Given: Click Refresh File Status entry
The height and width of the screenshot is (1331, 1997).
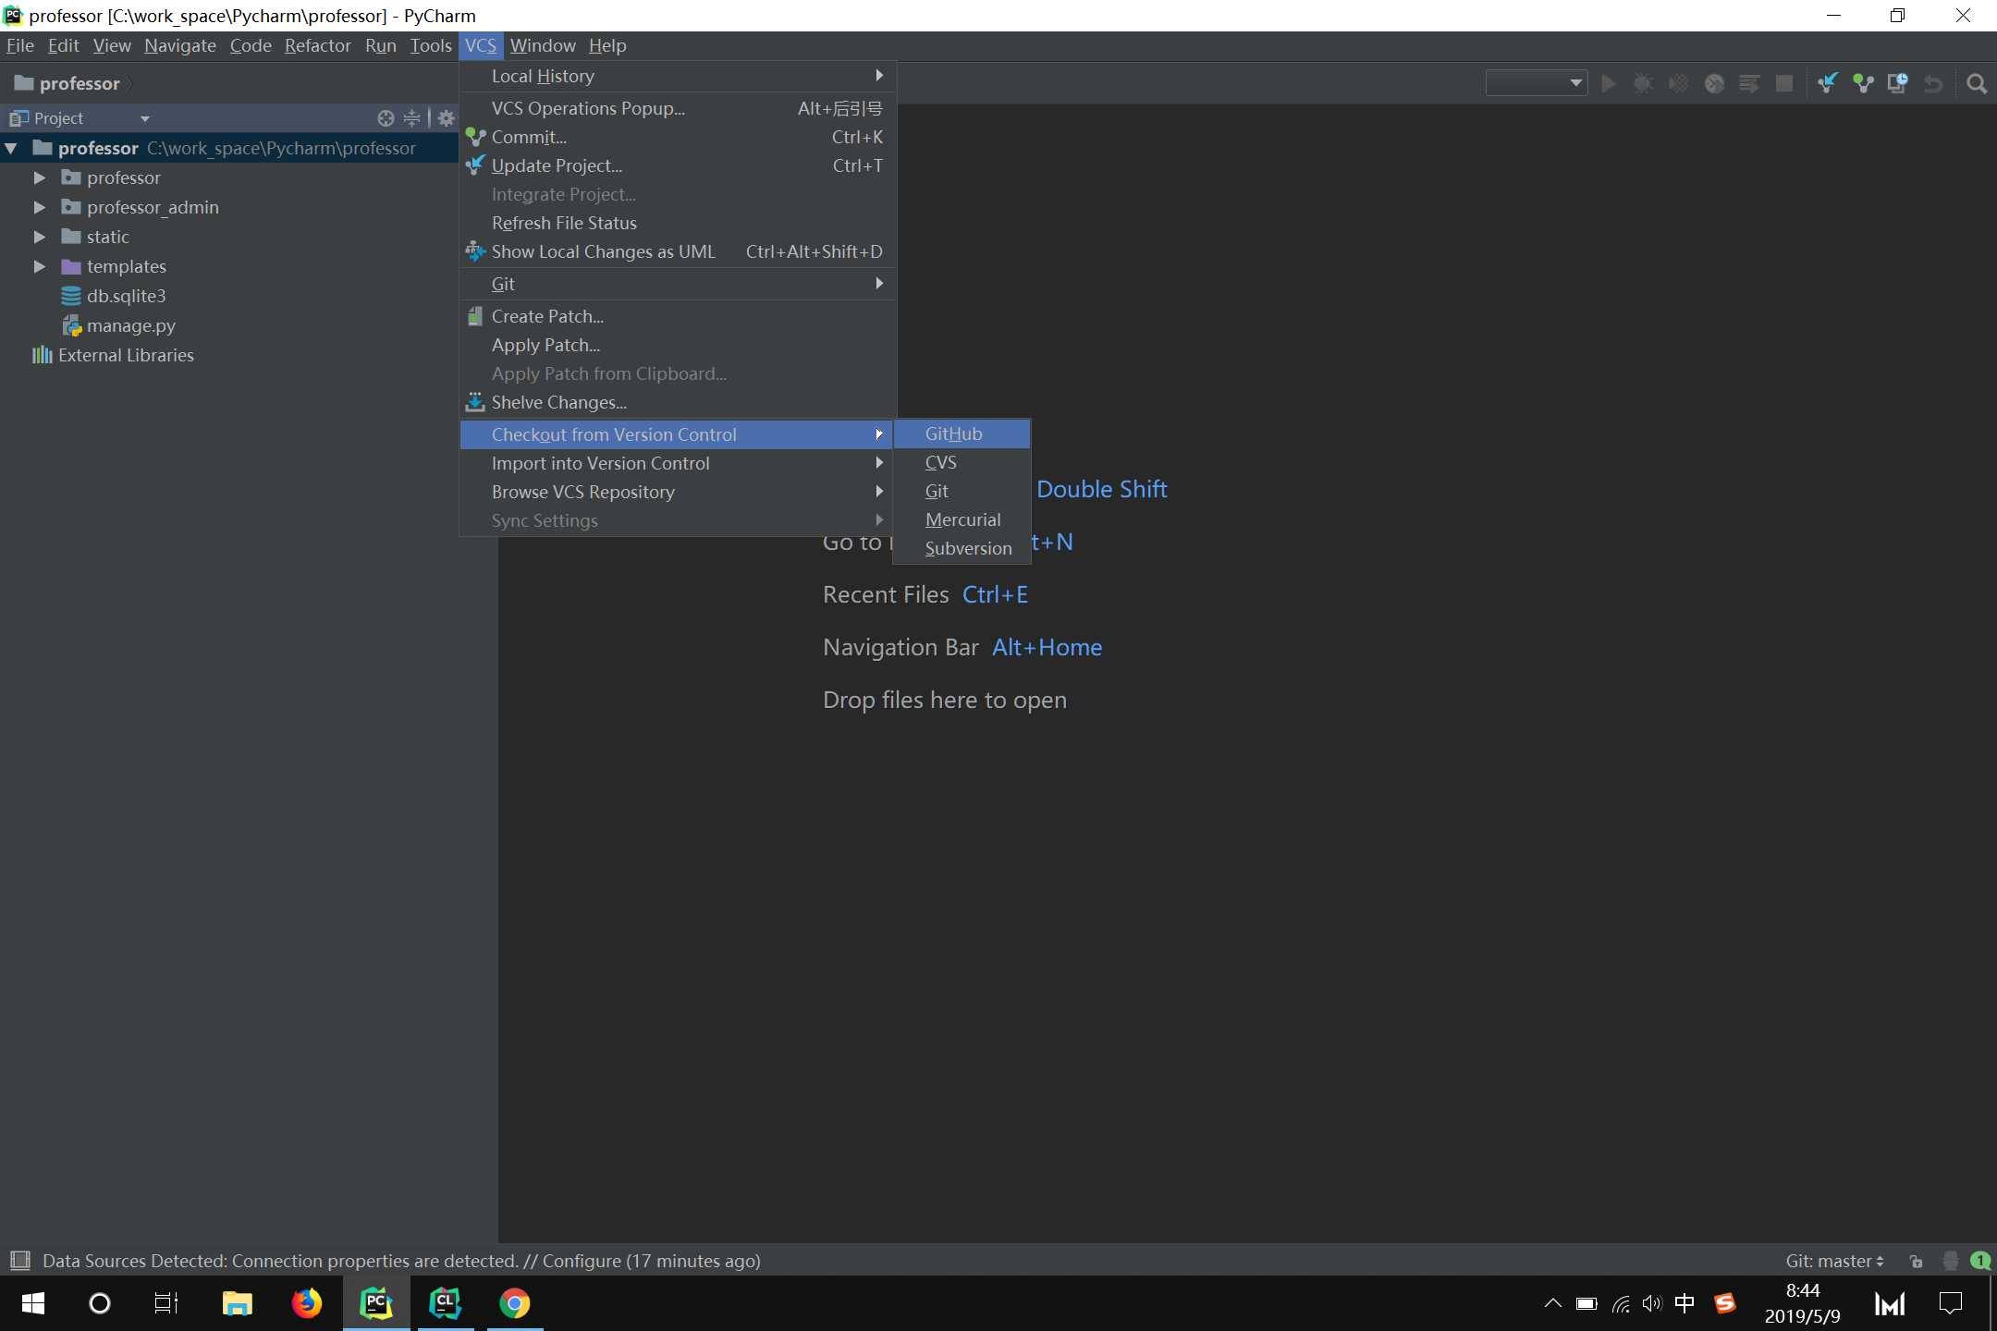Looking at the screenshot, I should [x=678, y=223].
